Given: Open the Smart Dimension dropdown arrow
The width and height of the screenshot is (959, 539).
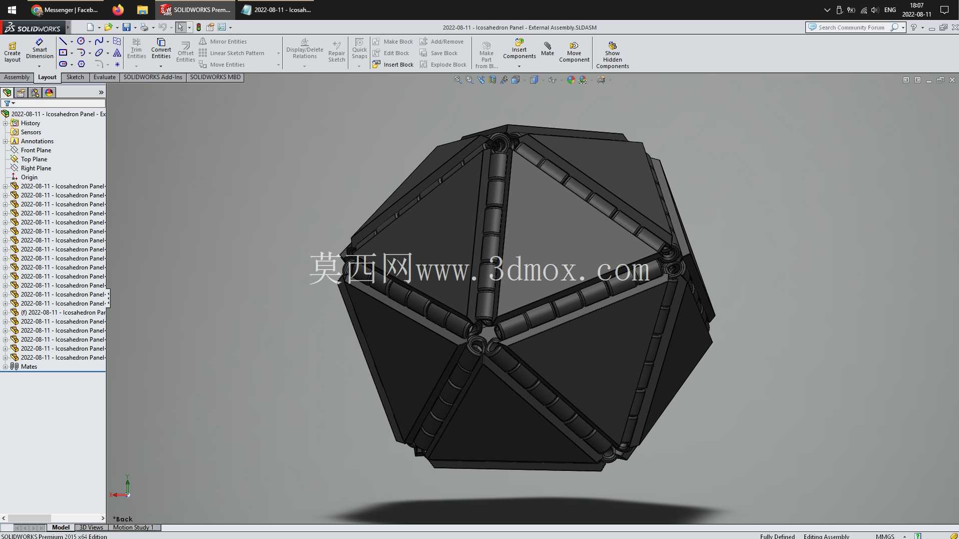Looking at the screenshot, I should pyautogui.click(x=39, y=66).
